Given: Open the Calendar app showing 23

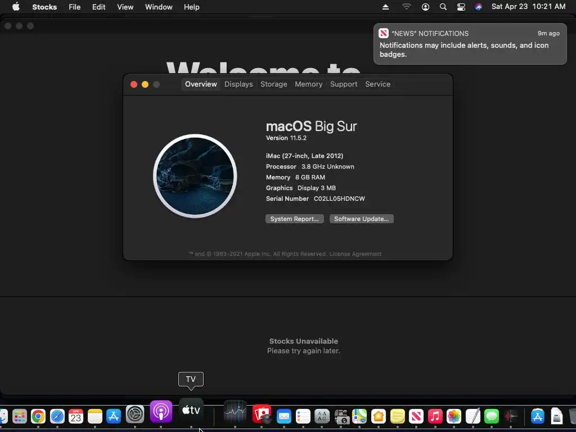Looking at the screenshot, I should click(x=76, y=417).
